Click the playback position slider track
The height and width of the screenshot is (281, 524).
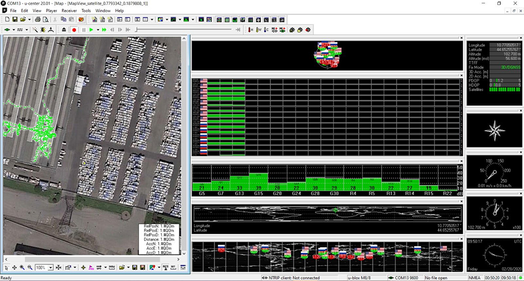pos(184,30)
